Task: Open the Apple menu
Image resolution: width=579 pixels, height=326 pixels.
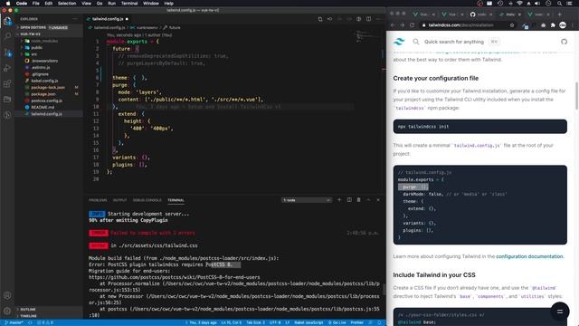Action: pyautogui.click(x=8, y=4)
